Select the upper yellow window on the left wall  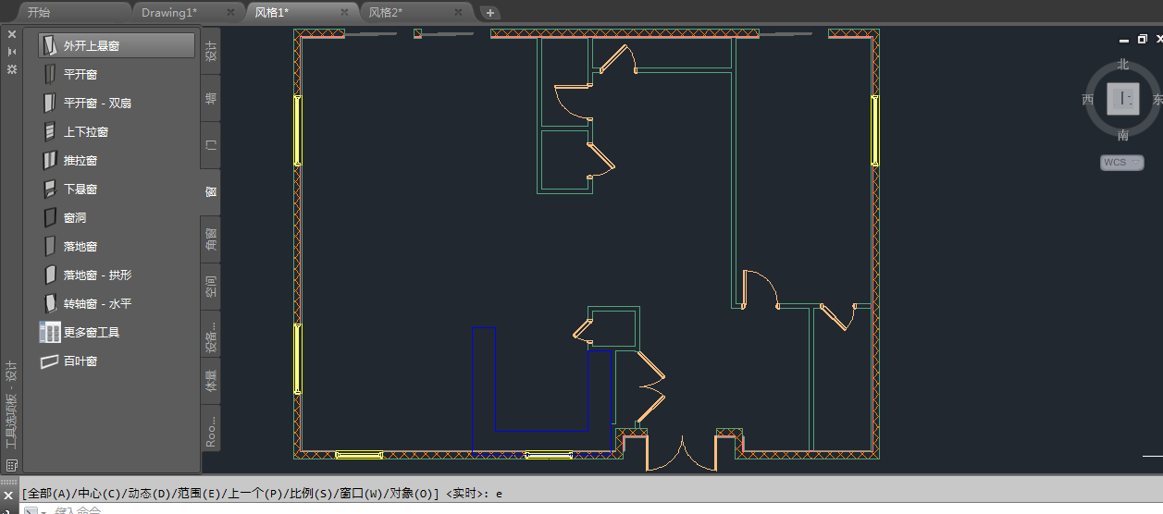[x=298, y=130]
